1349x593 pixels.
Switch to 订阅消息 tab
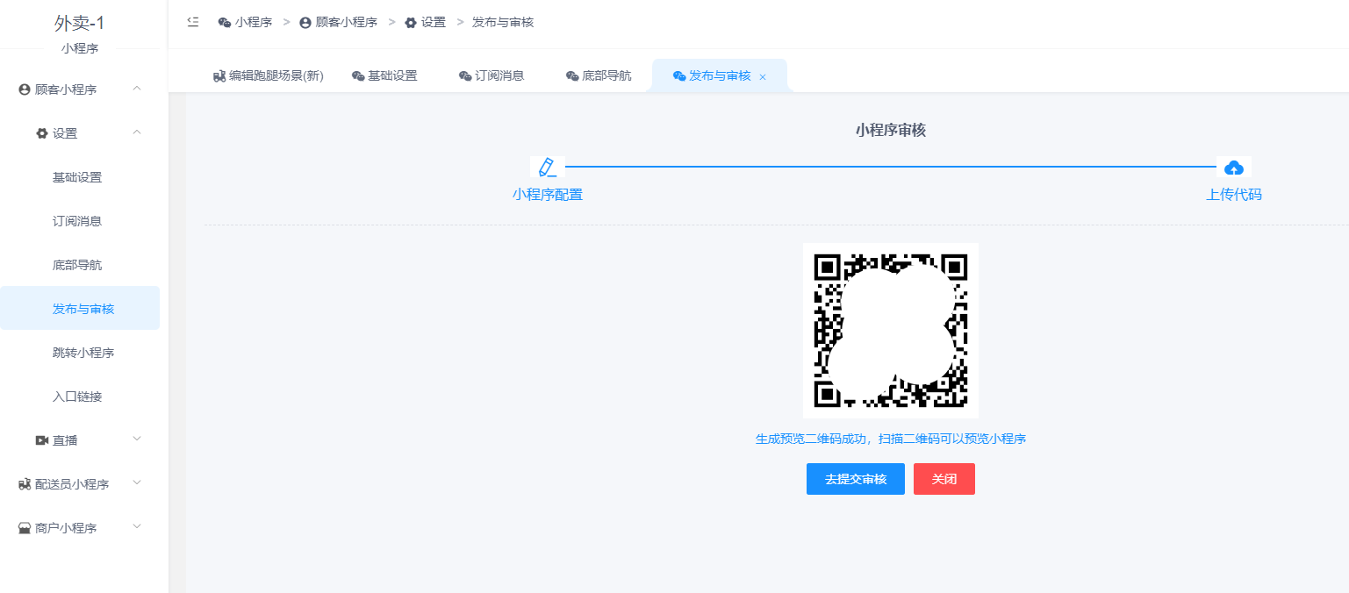pos(492,76)
